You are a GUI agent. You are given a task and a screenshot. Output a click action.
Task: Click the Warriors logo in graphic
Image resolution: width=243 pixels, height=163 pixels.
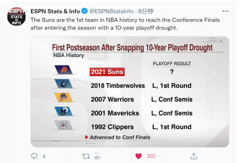(64, 98)
